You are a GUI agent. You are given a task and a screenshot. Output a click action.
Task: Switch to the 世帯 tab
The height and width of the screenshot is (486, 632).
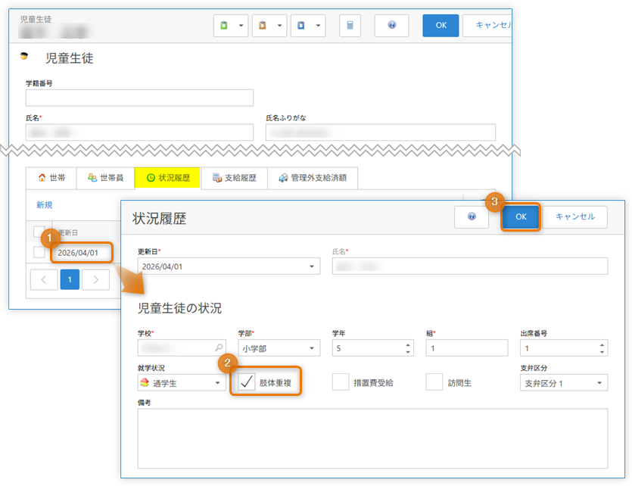51,178
